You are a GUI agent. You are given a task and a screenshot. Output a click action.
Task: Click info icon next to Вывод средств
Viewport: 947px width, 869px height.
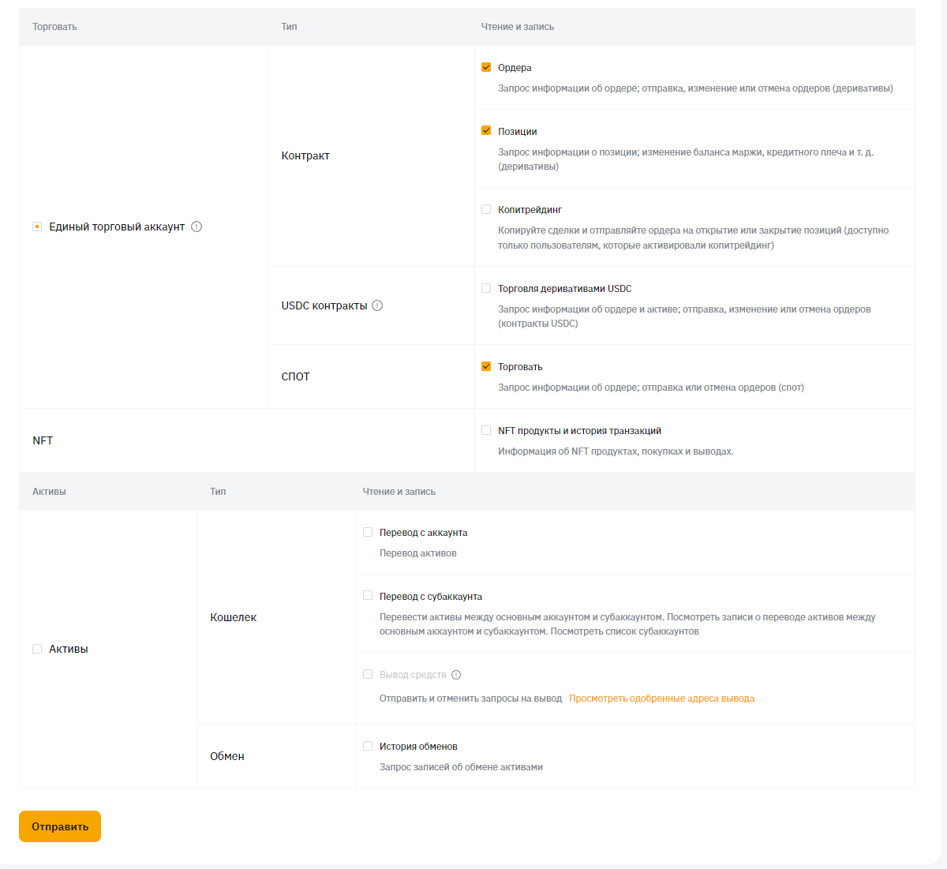[456, 675]
